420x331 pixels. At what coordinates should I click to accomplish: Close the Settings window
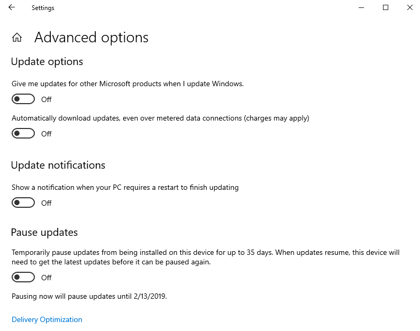tap(410, 7)
